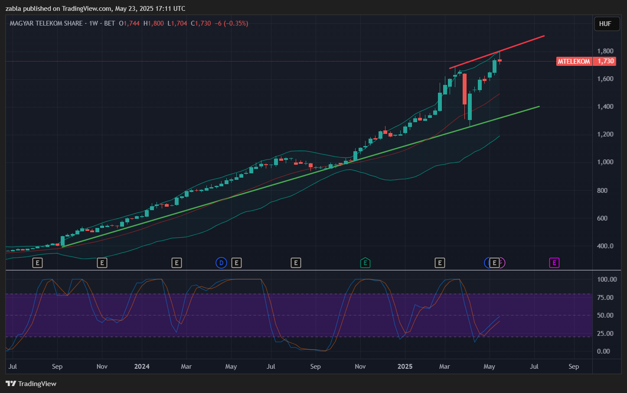
Task: Click the green earnings E marker
Action: [365, 263]
